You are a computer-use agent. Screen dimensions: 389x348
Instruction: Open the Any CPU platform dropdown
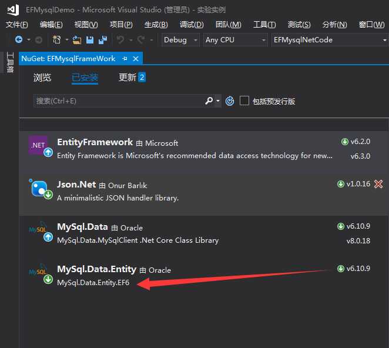[235, 40]
